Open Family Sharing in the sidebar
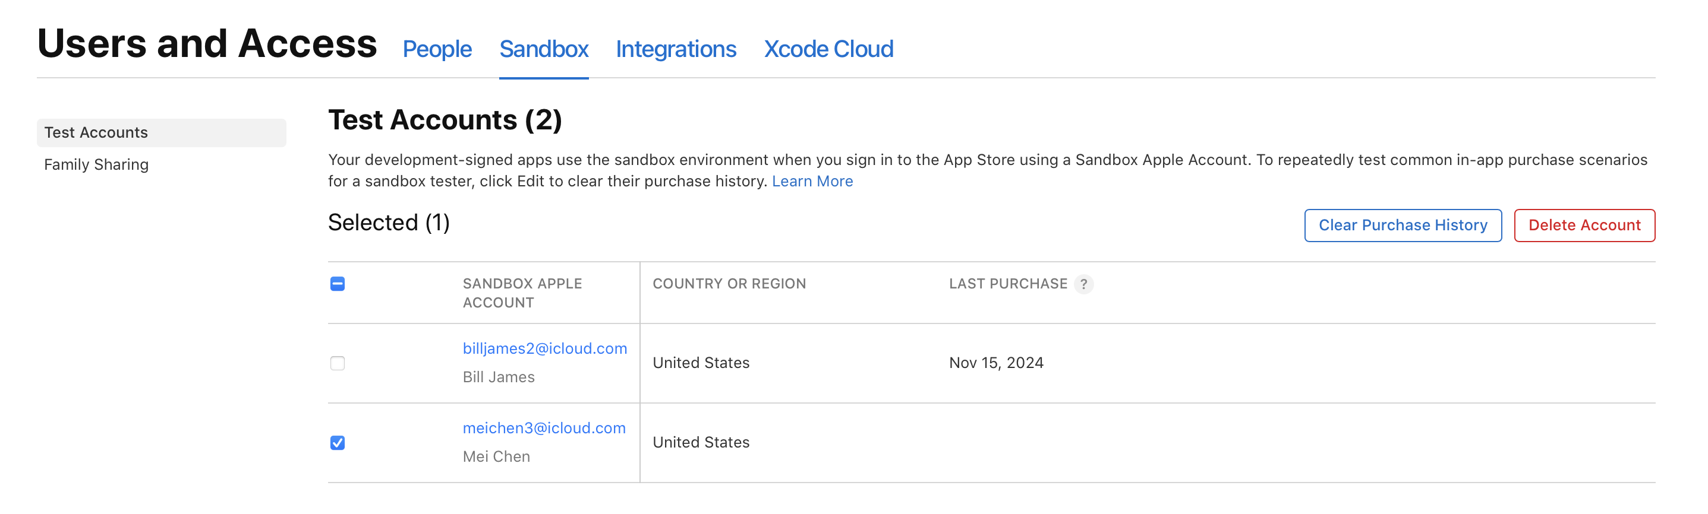 coord(96,164)
